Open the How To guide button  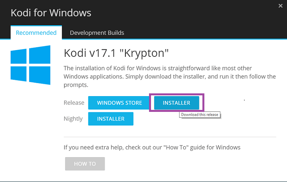pos(85,164)
